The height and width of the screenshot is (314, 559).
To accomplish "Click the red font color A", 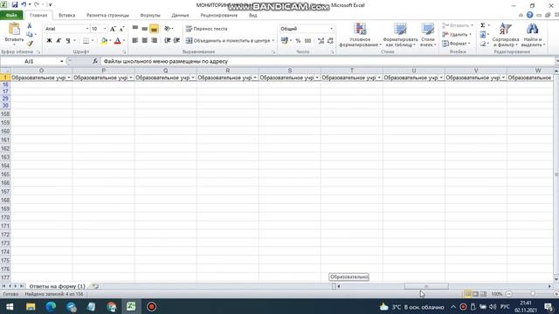I will (x=117, y=41).
